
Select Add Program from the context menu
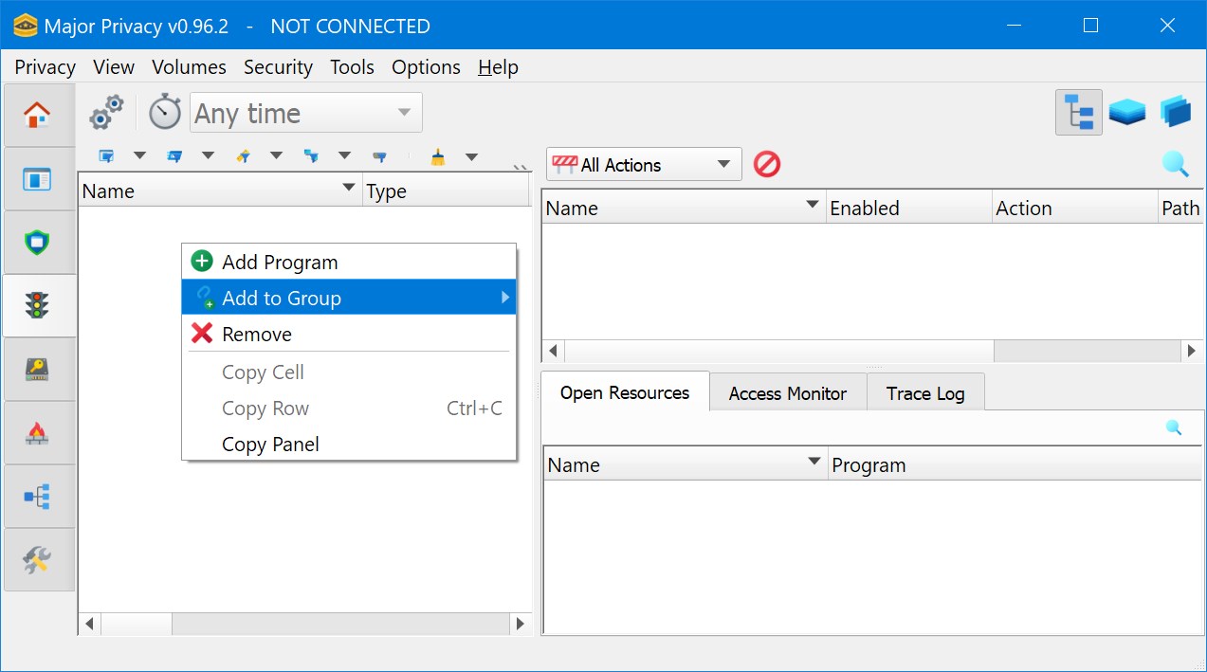tap(279, 262)
